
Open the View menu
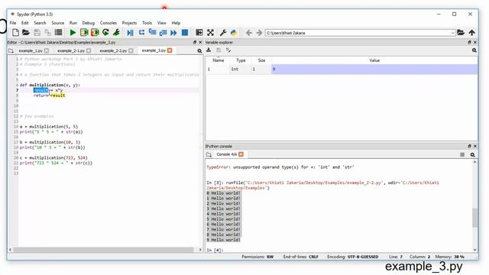coord(161,23)
